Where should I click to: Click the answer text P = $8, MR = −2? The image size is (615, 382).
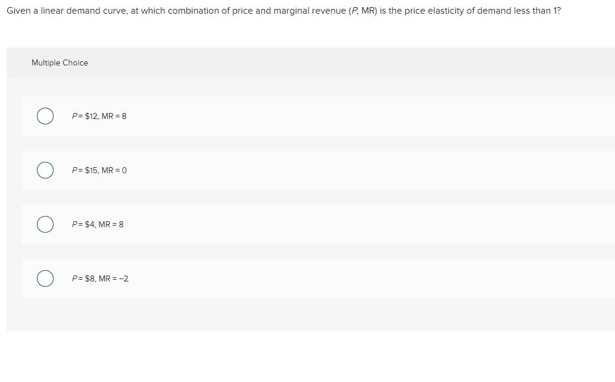100,278
